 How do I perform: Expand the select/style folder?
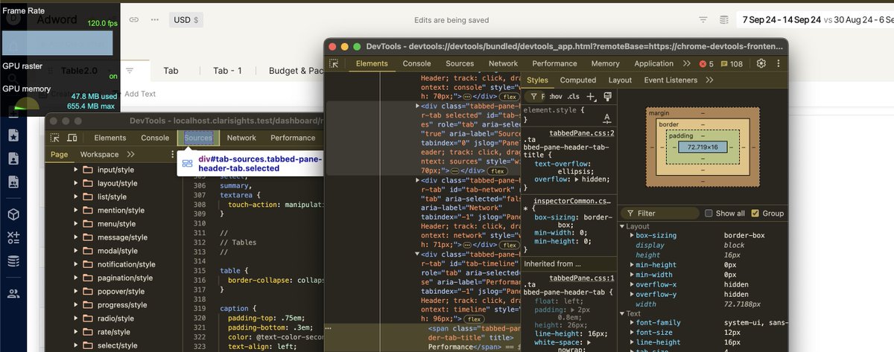pyautogui.click(x=76, y=345)
